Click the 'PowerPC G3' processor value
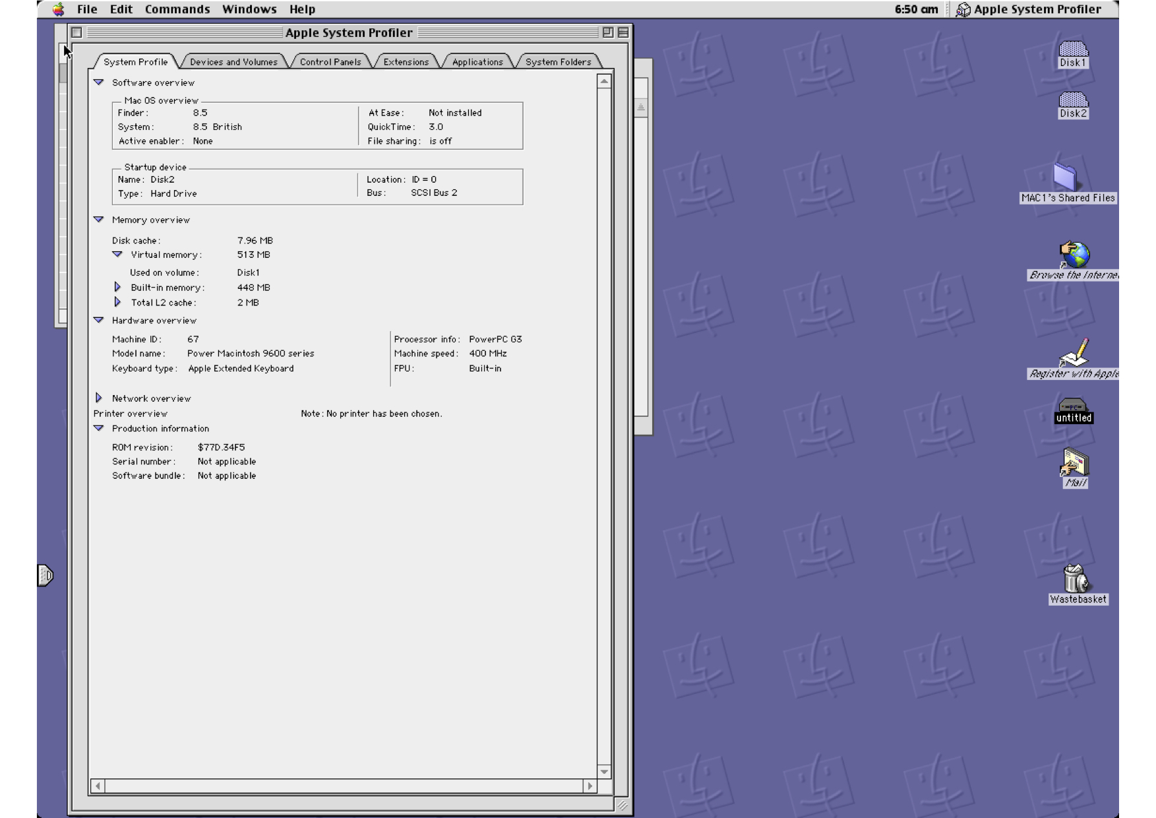Image resolution: width=1156 pixels, height=818 pixels. (x=495, y=339)
